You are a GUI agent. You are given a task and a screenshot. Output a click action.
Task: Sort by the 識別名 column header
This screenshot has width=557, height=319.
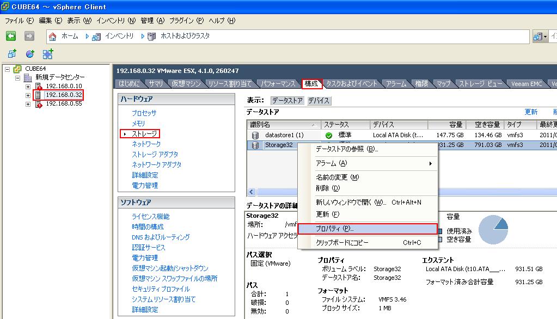pyautogui.click(x=284, y=125)
